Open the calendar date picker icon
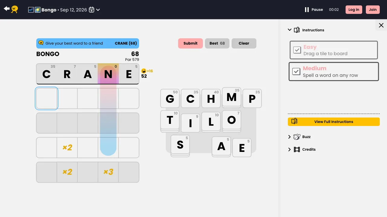 92,10
